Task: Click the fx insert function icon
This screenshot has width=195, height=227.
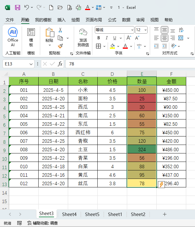Action: pos(60,64)
